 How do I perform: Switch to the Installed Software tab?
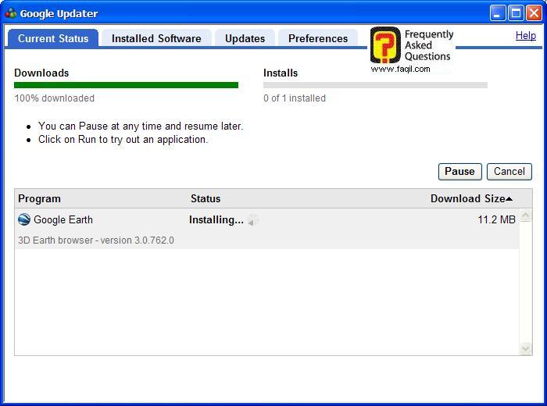coord(156,38)
